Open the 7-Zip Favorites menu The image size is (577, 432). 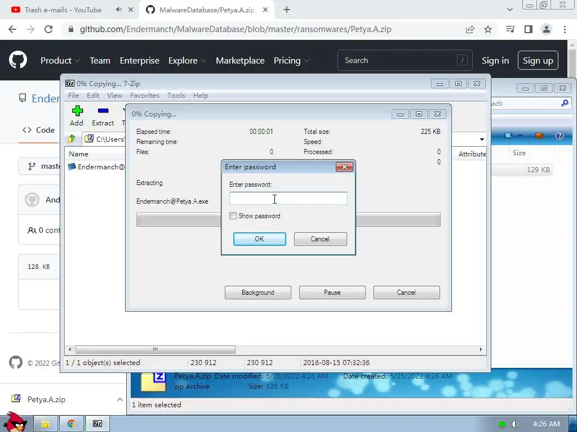point(145,96)
